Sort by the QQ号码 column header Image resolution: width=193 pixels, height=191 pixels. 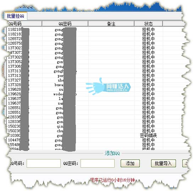click(x=24, y=24)
